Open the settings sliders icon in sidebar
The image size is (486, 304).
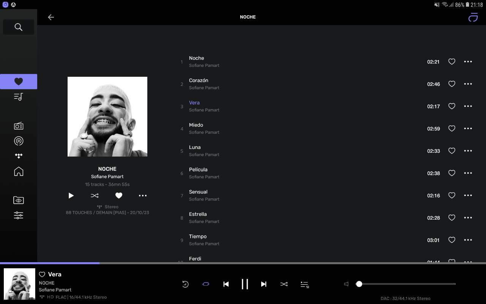pyautogui.click(x=18, y=215)
